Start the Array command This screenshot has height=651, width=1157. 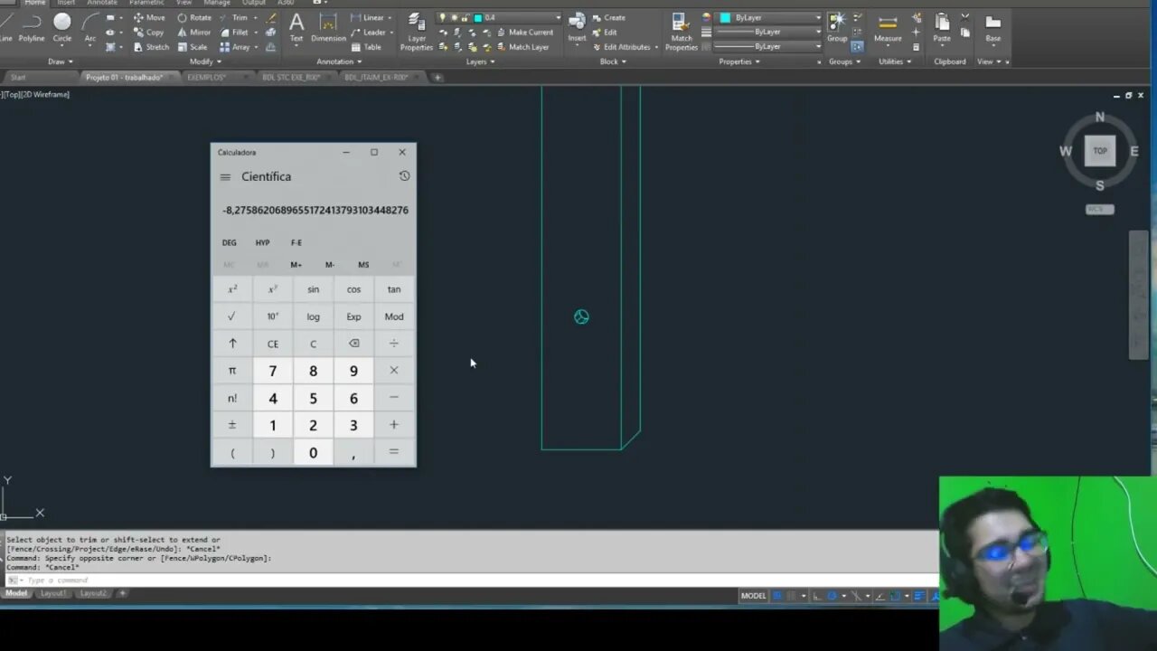tap(235, 47)
